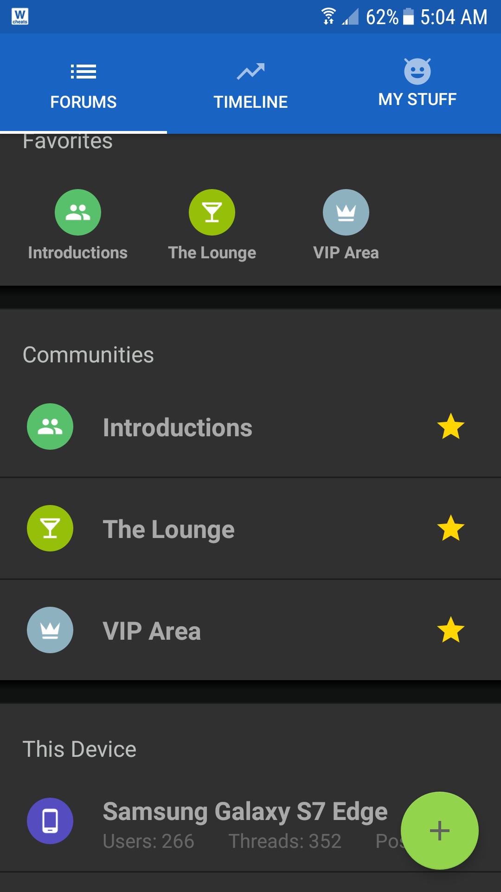501x892 pixels.
Task: Open the VIP Area community forum
Action: (152, 631)
